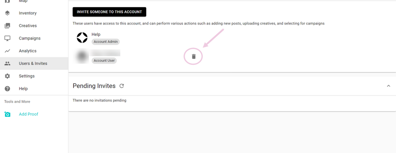Click the Help user's avatar logo
Image resolution: width=396 pixels, height=153 pixels.
coord(82,38)
